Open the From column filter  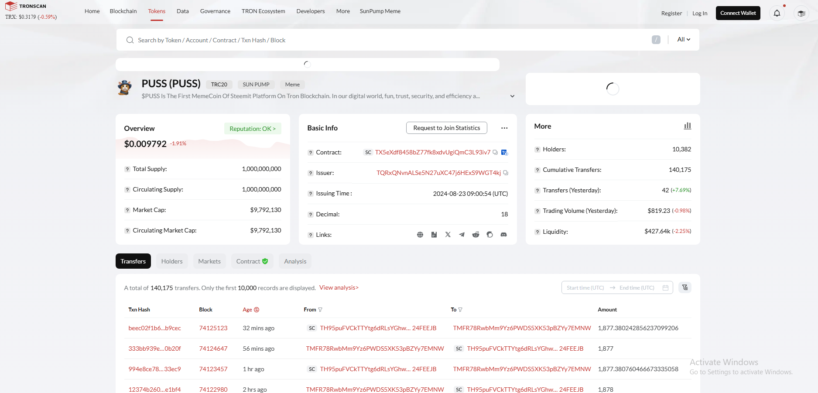coord(320,310)
